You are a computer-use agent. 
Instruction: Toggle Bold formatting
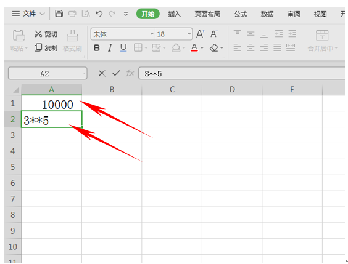[x=97, y=48]
